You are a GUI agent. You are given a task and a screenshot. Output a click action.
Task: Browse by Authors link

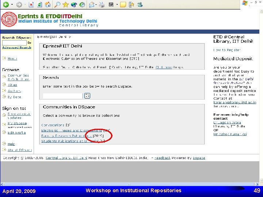[x=14, y=91]
